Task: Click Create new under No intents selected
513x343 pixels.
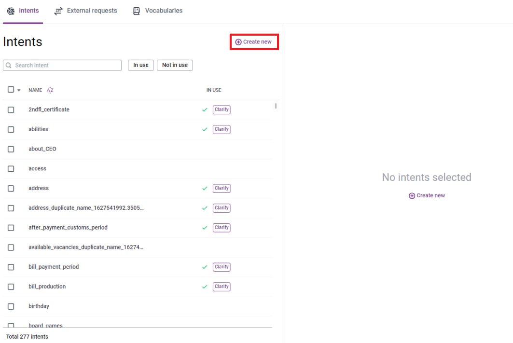Action: click(x=427, y=195)
